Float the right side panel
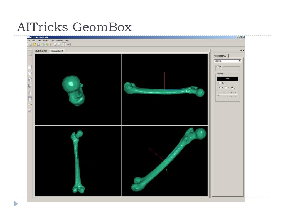Screen dimensions: 285x214 [x=241, y=51]
